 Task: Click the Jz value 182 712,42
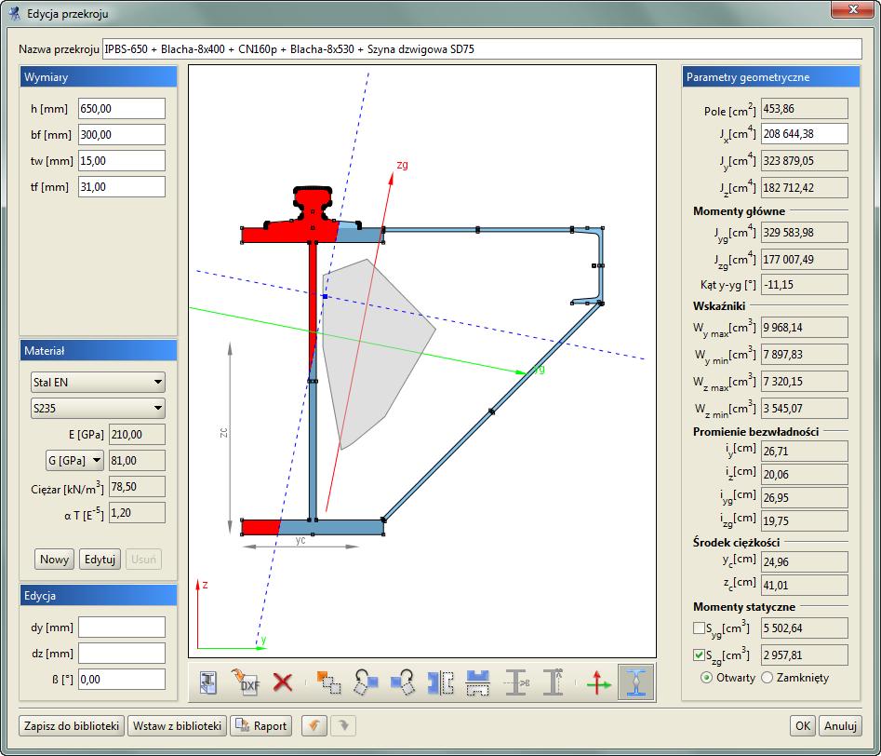pos(805,187)
